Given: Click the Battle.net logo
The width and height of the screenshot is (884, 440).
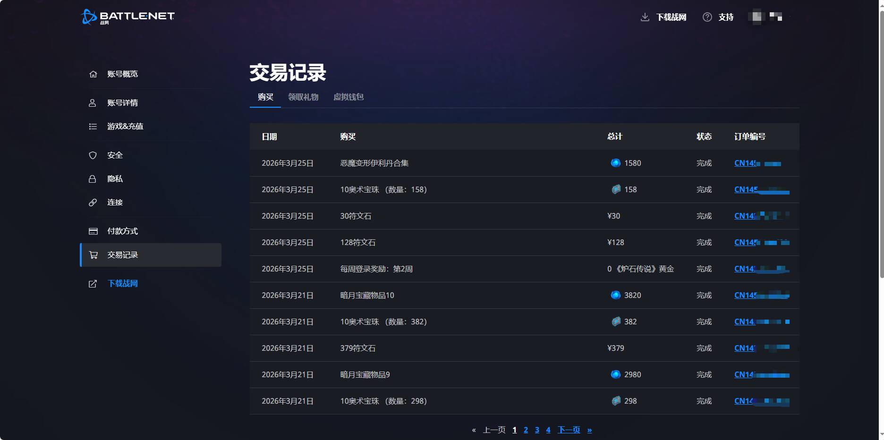Looking at the screenshot, I should (x=127, y=17).
